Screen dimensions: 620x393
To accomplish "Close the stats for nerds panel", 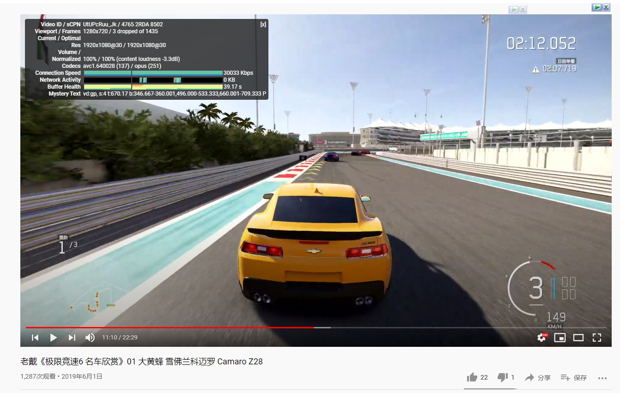I will pos(263,24).
